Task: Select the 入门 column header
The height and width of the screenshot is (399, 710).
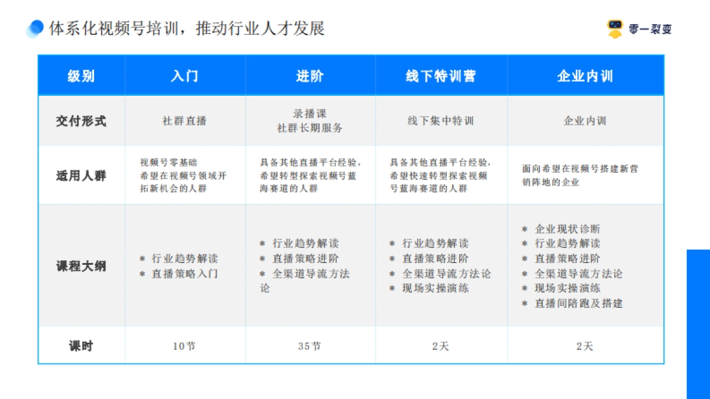Action: coord(185,76)
